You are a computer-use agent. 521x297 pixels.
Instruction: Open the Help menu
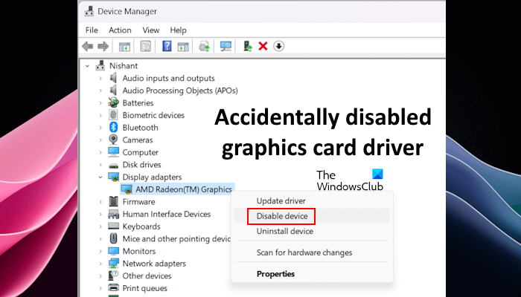178,30
